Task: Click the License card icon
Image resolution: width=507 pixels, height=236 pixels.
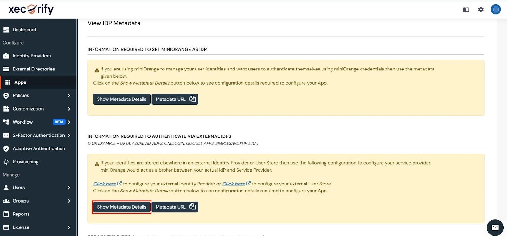Action: tap(6, 227)
